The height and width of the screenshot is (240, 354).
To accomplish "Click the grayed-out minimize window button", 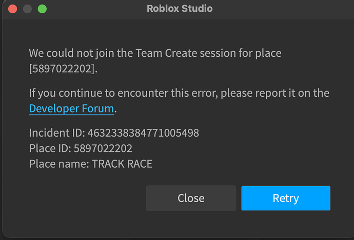I will coord(27,9).
